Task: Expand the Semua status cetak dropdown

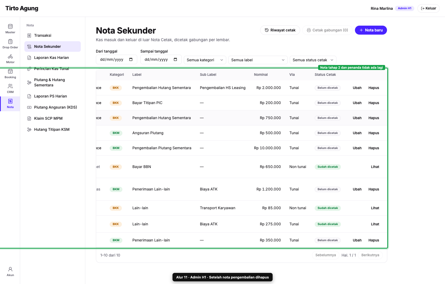Action: (313, 60)
